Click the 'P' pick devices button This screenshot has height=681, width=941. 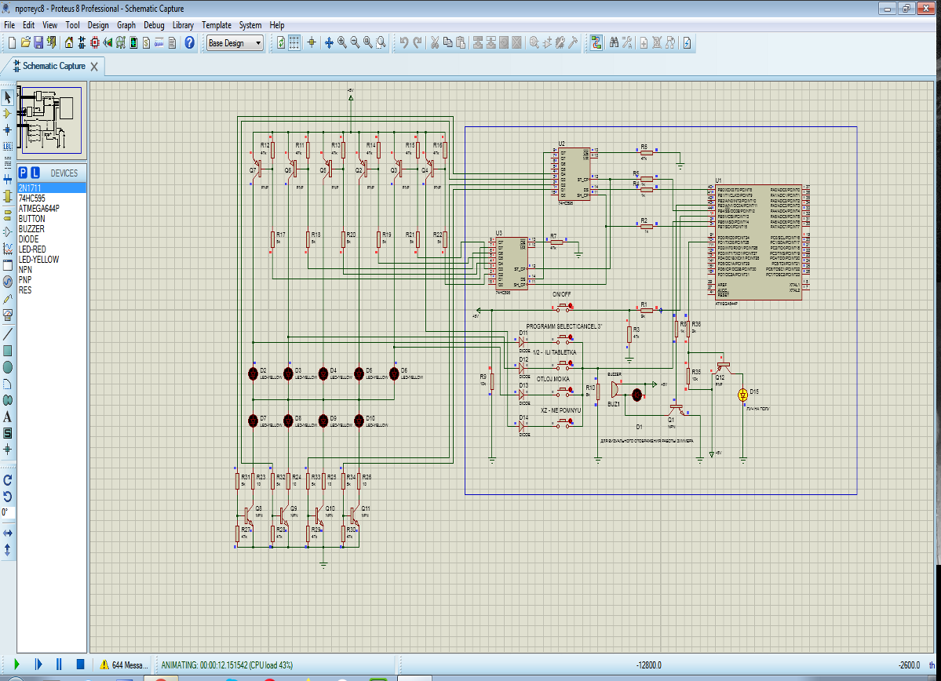(24, 173)
